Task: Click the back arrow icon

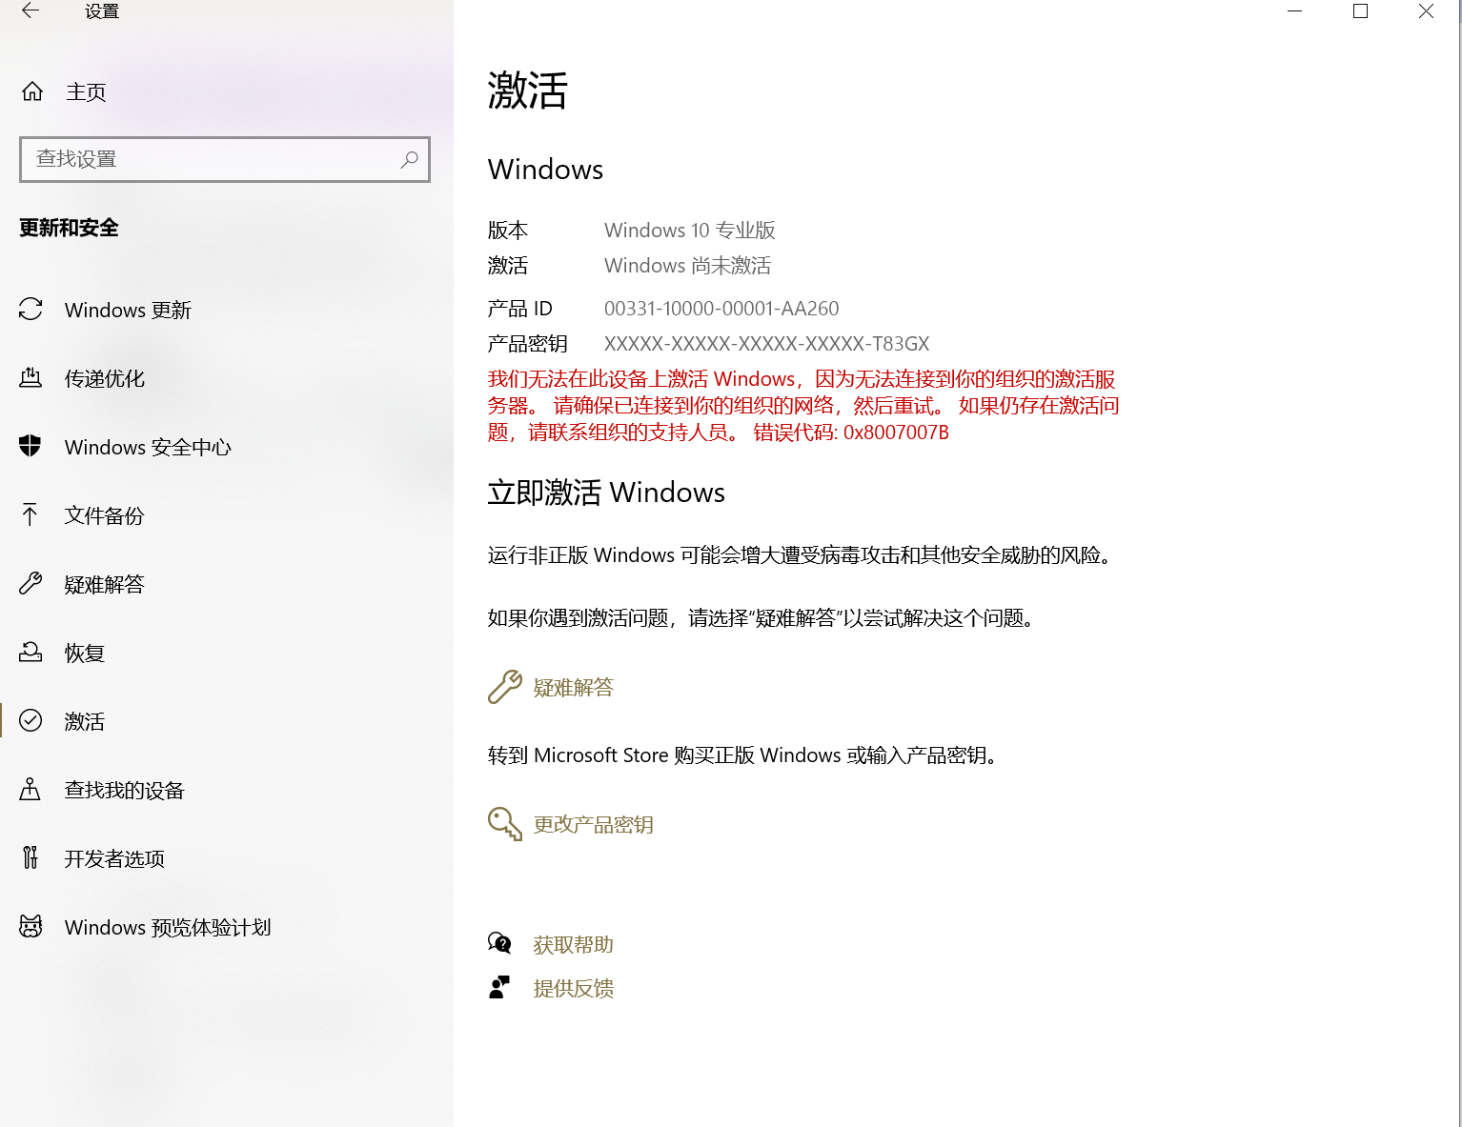Action: [30, 11]
